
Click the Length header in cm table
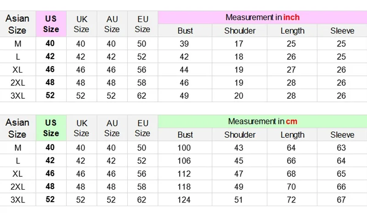click(292, 135)
